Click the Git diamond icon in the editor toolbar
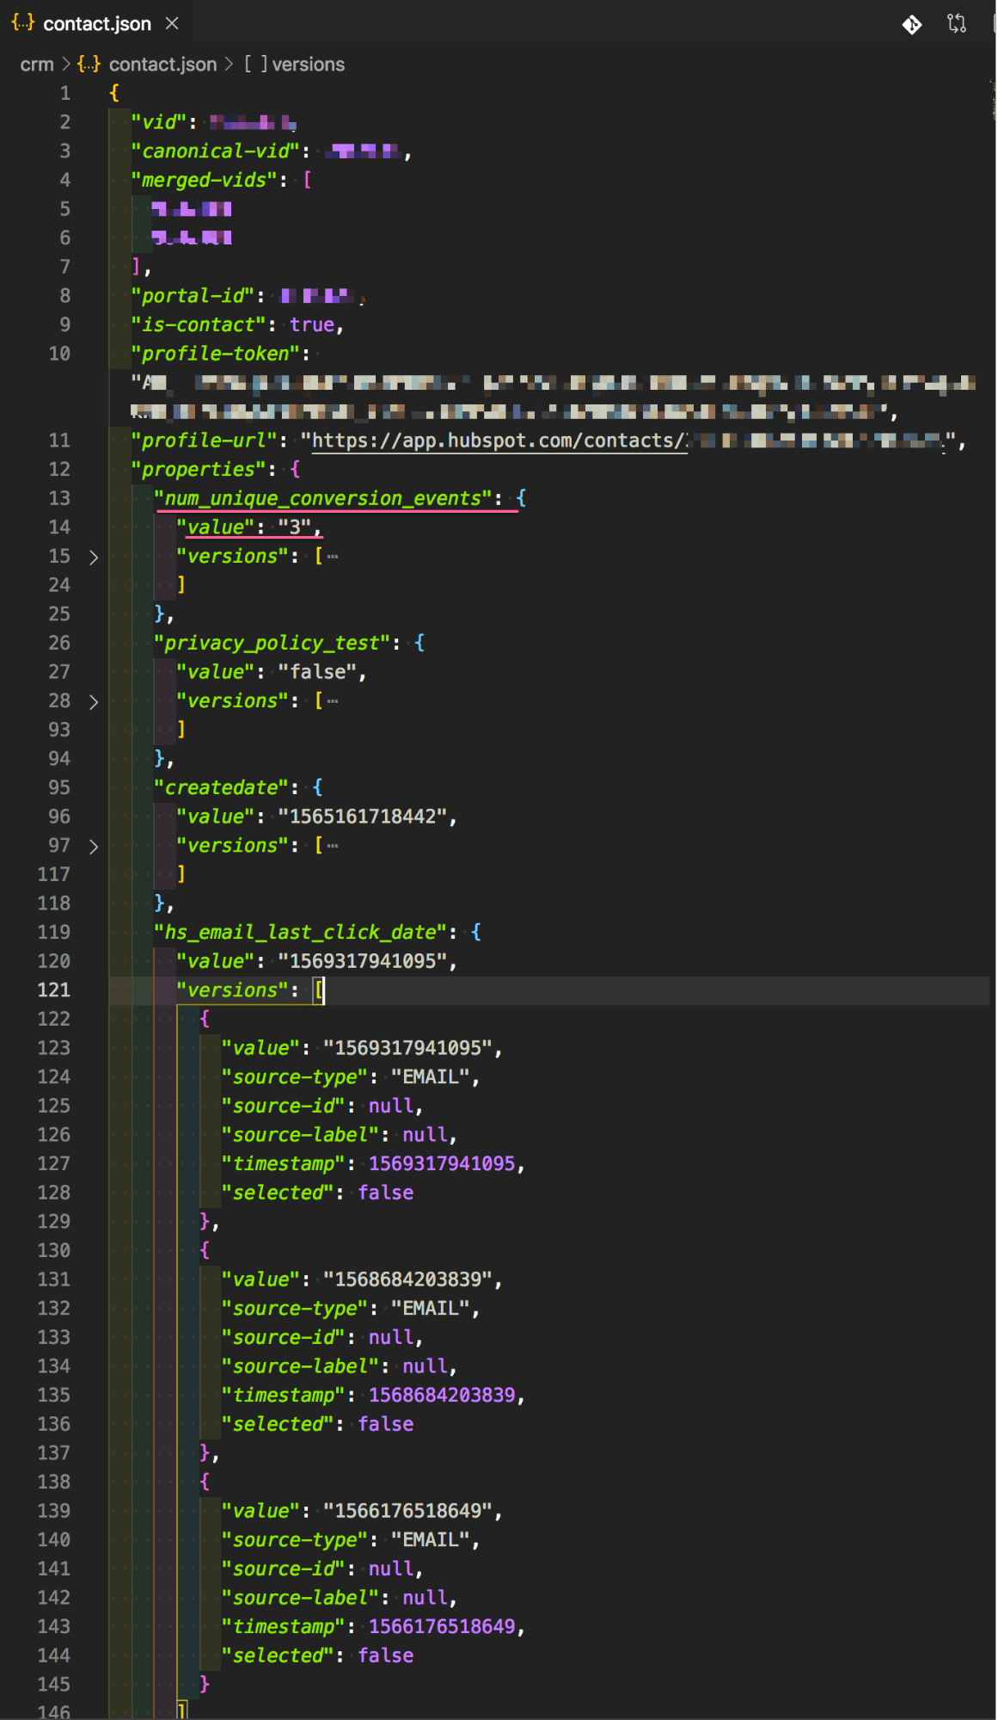Viewport: 998px width, 1720px height. tap(912, 24)
